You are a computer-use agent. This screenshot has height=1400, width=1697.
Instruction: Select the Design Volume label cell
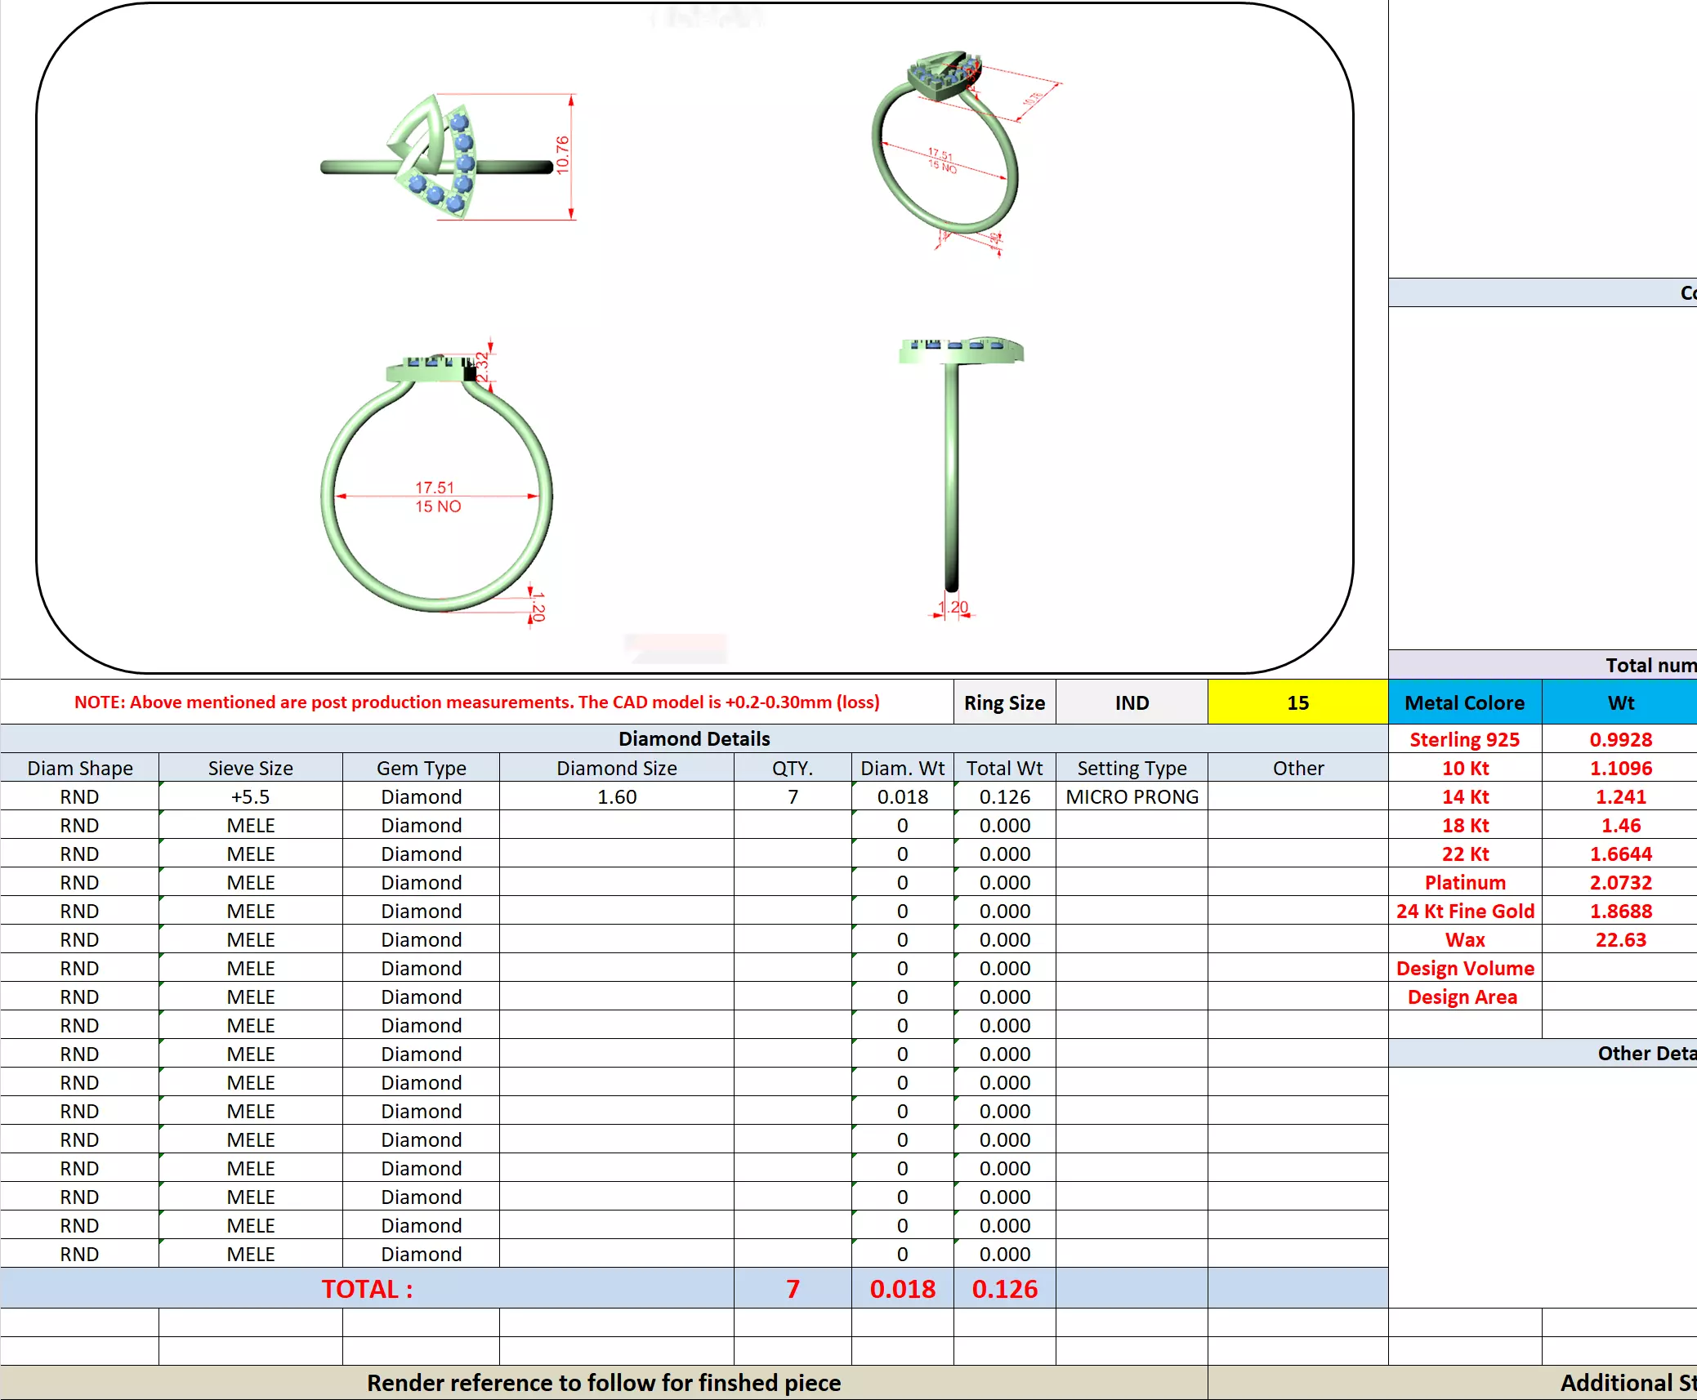pos(1464,968)
